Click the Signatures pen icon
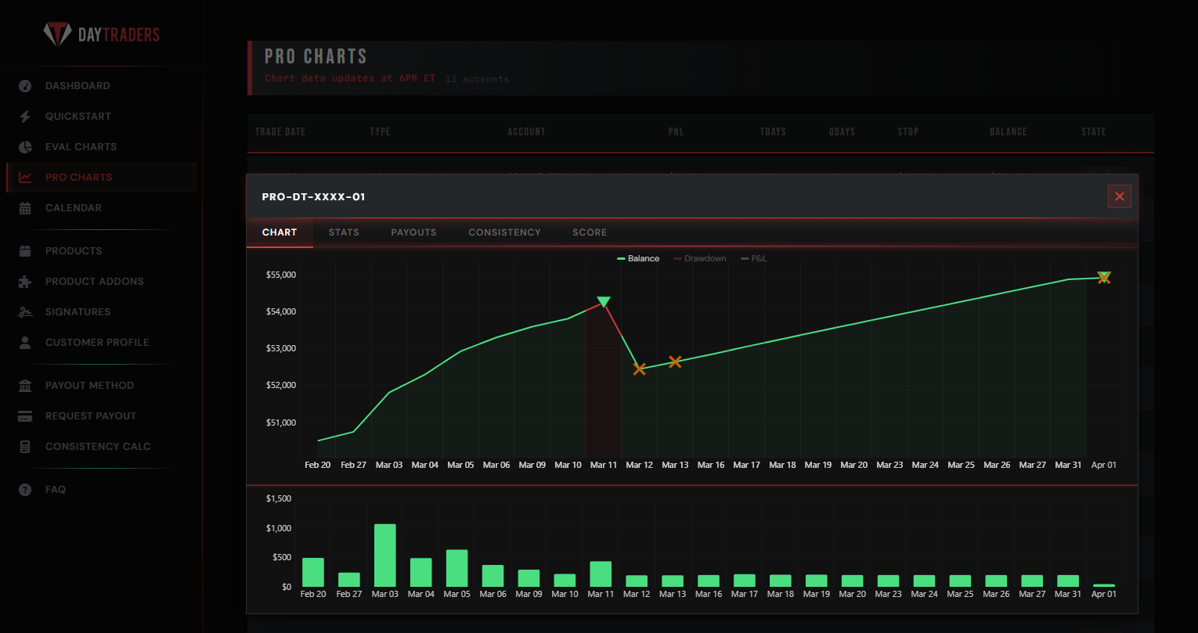 click(x=25, y=312)
